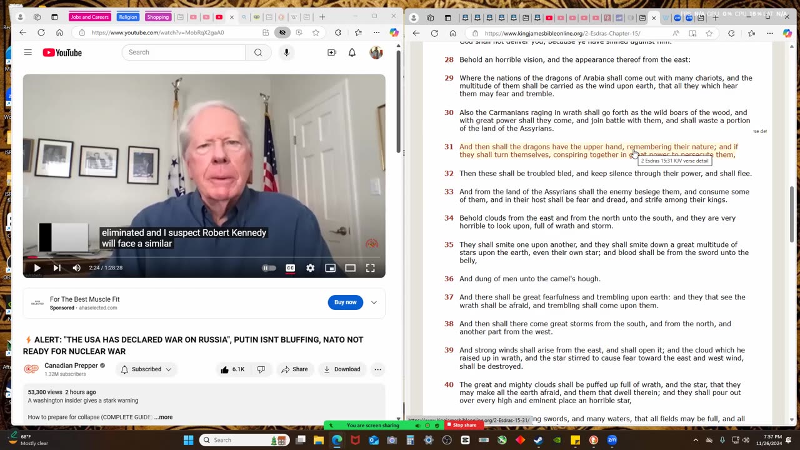Share the YouTube video

[294, 369]
